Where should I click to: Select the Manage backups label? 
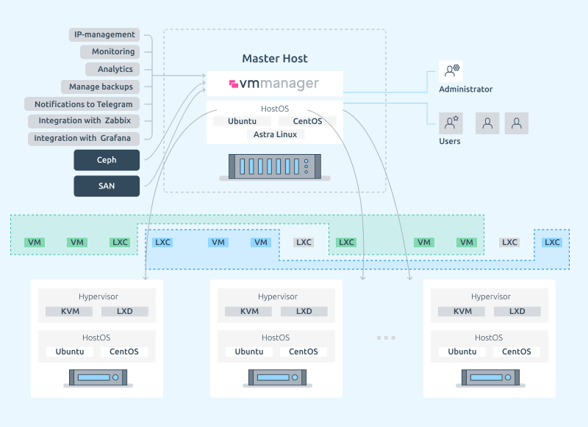(x=101, y=87)
